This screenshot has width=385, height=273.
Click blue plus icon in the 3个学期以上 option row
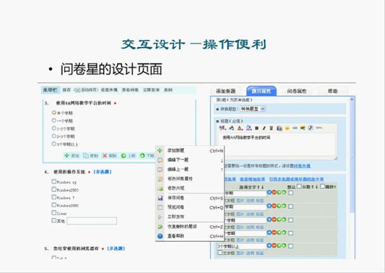[269, 245]
